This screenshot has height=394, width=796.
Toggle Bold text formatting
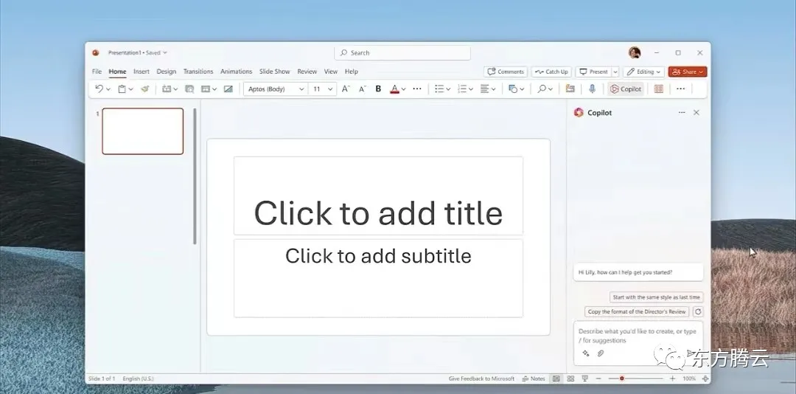(x=378, y=89)
